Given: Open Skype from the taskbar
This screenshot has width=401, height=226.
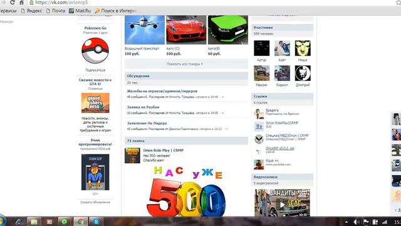Looking at the screenshot, I should [96, 222].
